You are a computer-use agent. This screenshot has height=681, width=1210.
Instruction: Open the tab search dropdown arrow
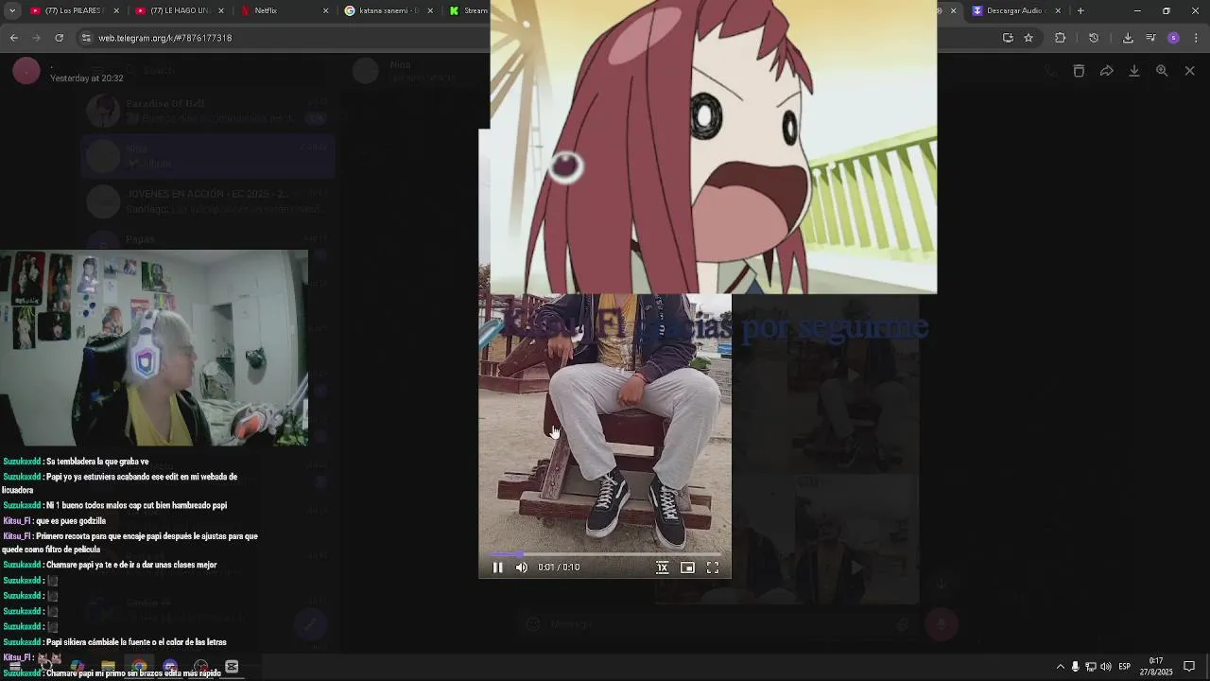pos(11,10)
